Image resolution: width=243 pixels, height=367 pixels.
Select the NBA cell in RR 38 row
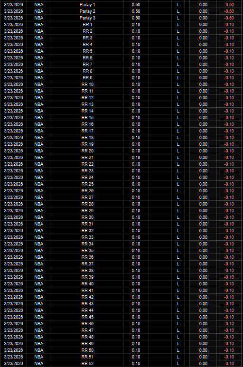(38, 270)
